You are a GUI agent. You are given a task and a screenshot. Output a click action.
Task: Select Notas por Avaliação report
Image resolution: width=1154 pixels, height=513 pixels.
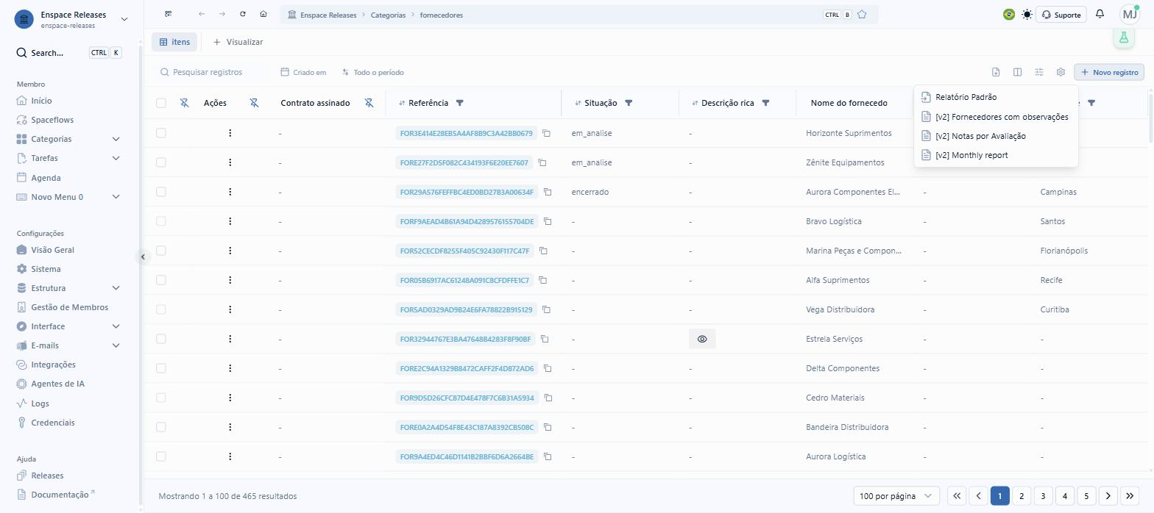[x=996, y=136]
